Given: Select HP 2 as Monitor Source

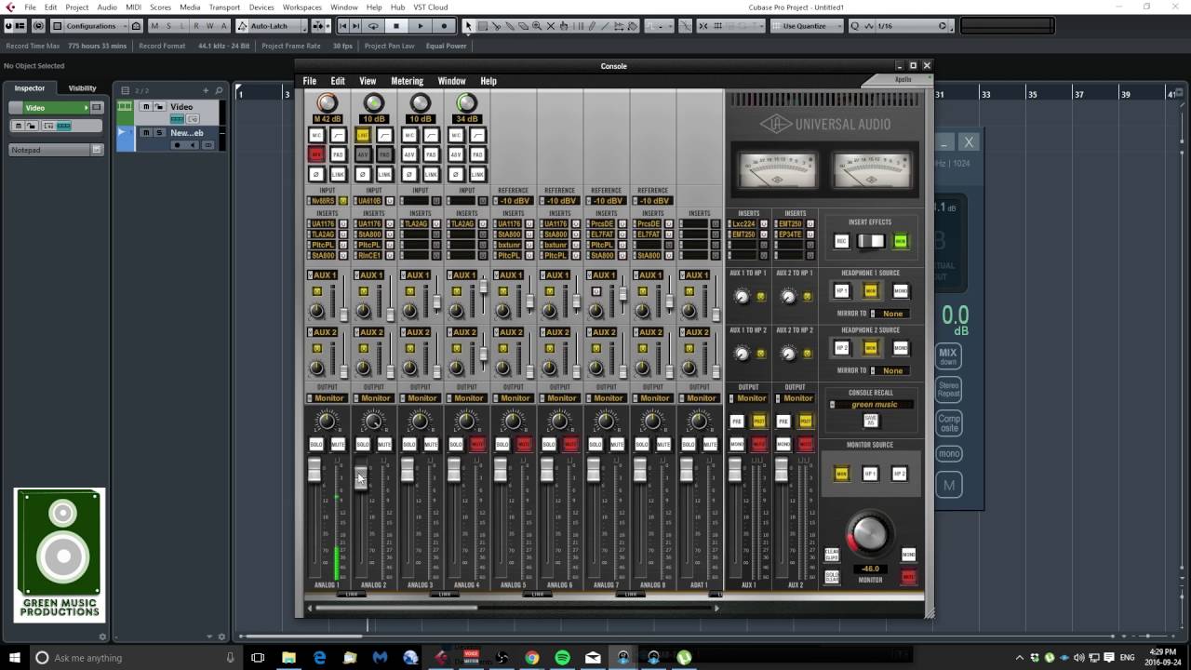Looking at the screenshot, I should click(x=899, y=474).
